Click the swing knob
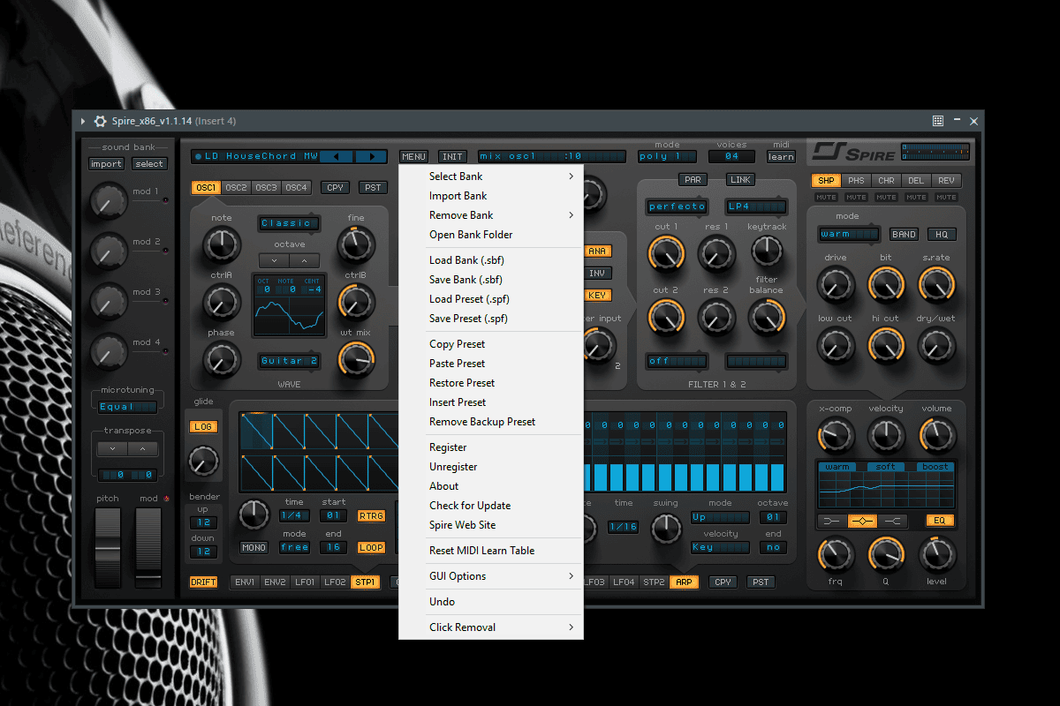1060x706 pixels. point(666,528)
